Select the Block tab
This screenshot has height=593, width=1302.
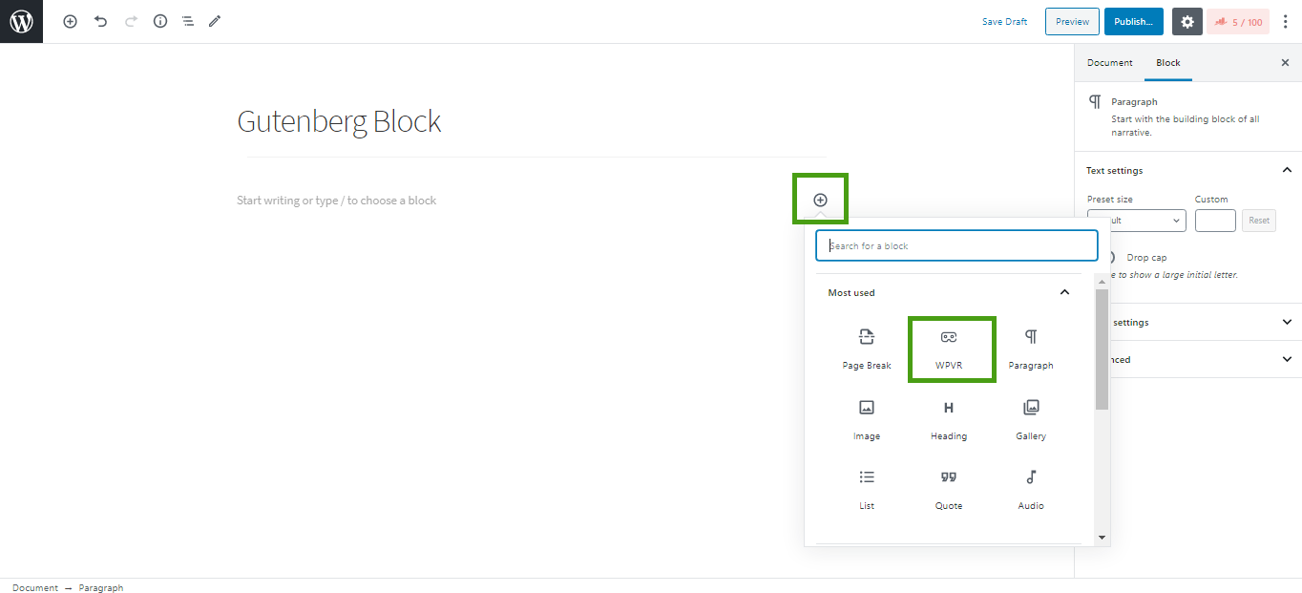pos(1168,63)
